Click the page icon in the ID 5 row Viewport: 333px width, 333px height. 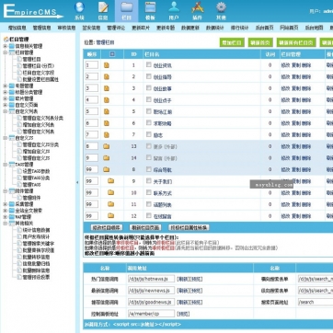(107, 111)
